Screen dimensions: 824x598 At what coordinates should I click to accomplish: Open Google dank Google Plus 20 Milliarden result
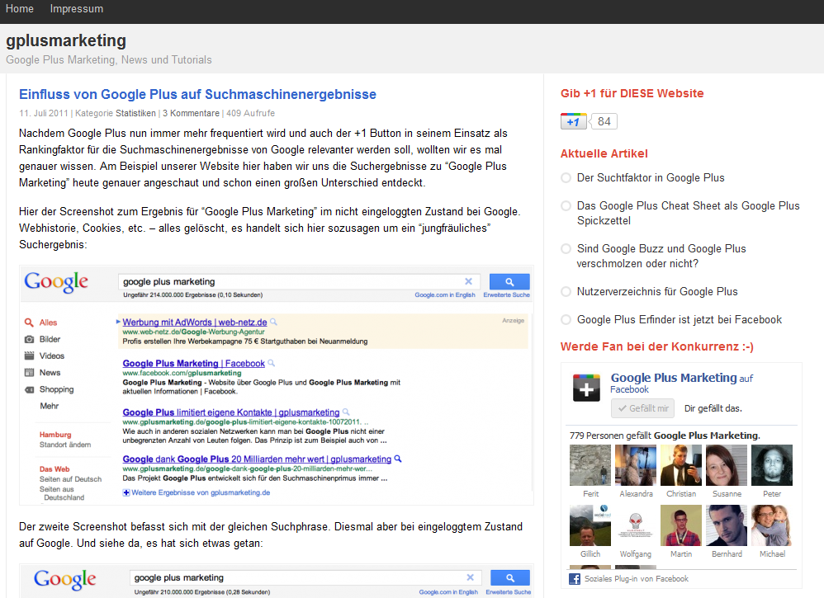tap(257, 459)
